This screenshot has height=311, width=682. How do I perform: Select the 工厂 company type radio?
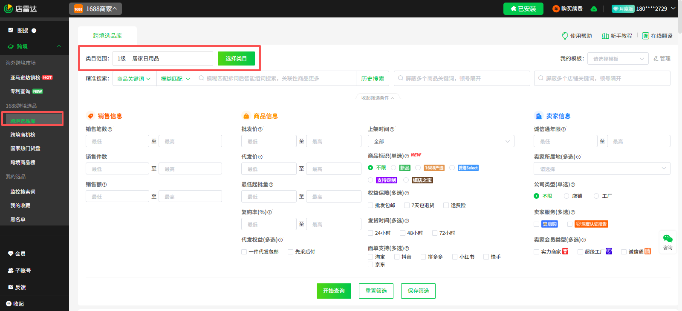[596, 196]
